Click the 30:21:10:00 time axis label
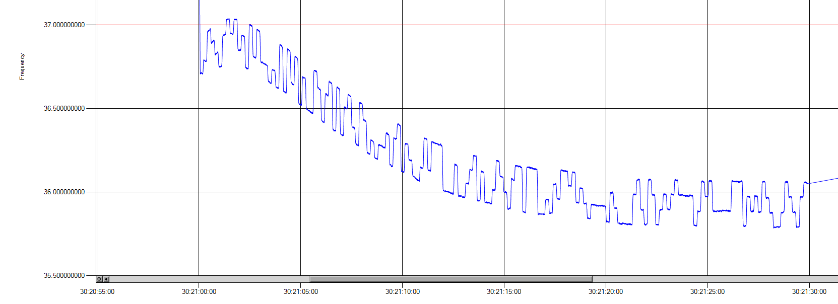 [403, 291]
